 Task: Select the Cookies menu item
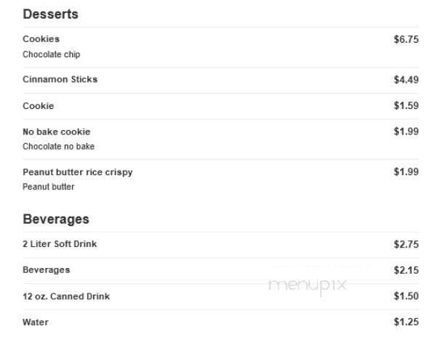pyautogui.click(x=41, y=39)
